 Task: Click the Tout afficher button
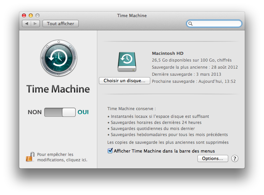(60, 24)
